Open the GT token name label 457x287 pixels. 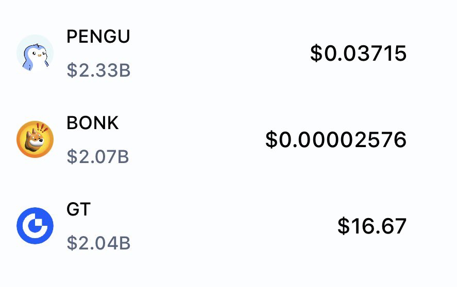coord(79,209)
